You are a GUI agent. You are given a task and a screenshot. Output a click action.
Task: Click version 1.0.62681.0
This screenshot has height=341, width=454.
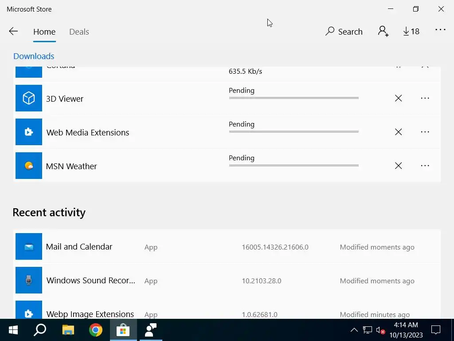point(259,314)
